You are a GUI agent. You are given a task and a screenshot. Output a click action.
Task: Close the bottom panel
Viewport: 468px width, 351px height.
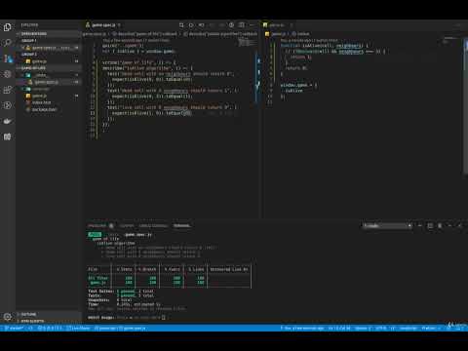tap(459, 225)
